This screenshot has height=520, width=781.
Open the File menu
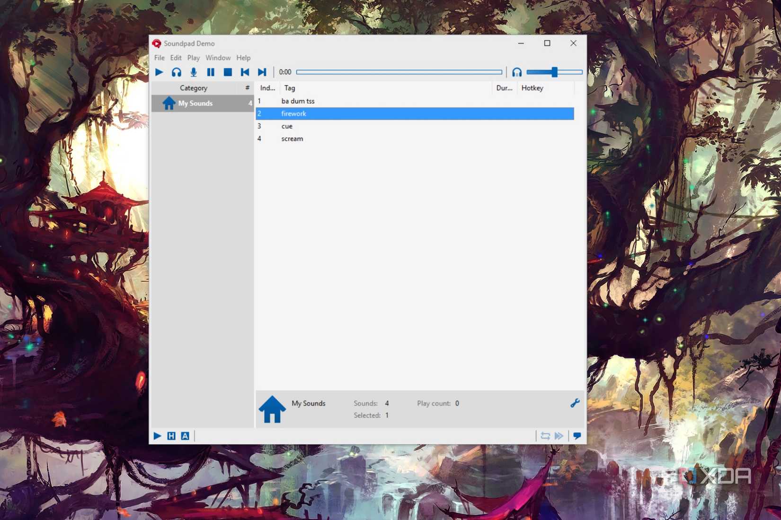point(160,58)
